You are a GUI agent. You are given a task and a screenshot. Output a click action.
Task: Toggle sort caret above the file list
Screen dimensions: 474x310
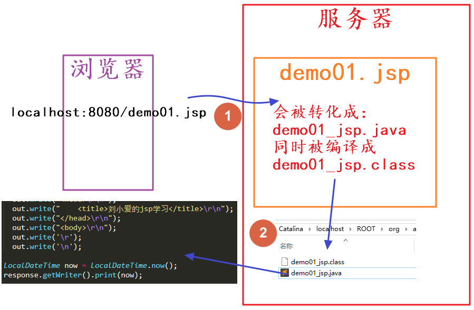pos(345,241)
